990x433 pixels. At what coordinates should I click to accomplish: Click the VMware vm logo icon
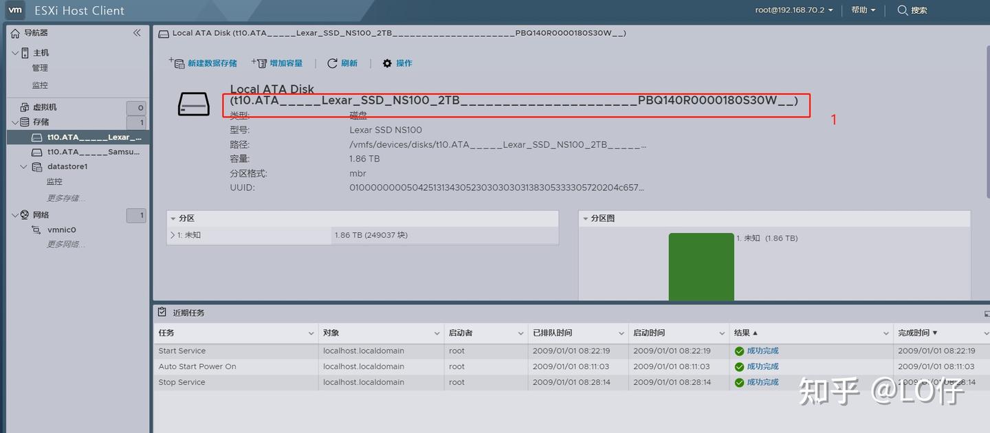coord(15,10)
